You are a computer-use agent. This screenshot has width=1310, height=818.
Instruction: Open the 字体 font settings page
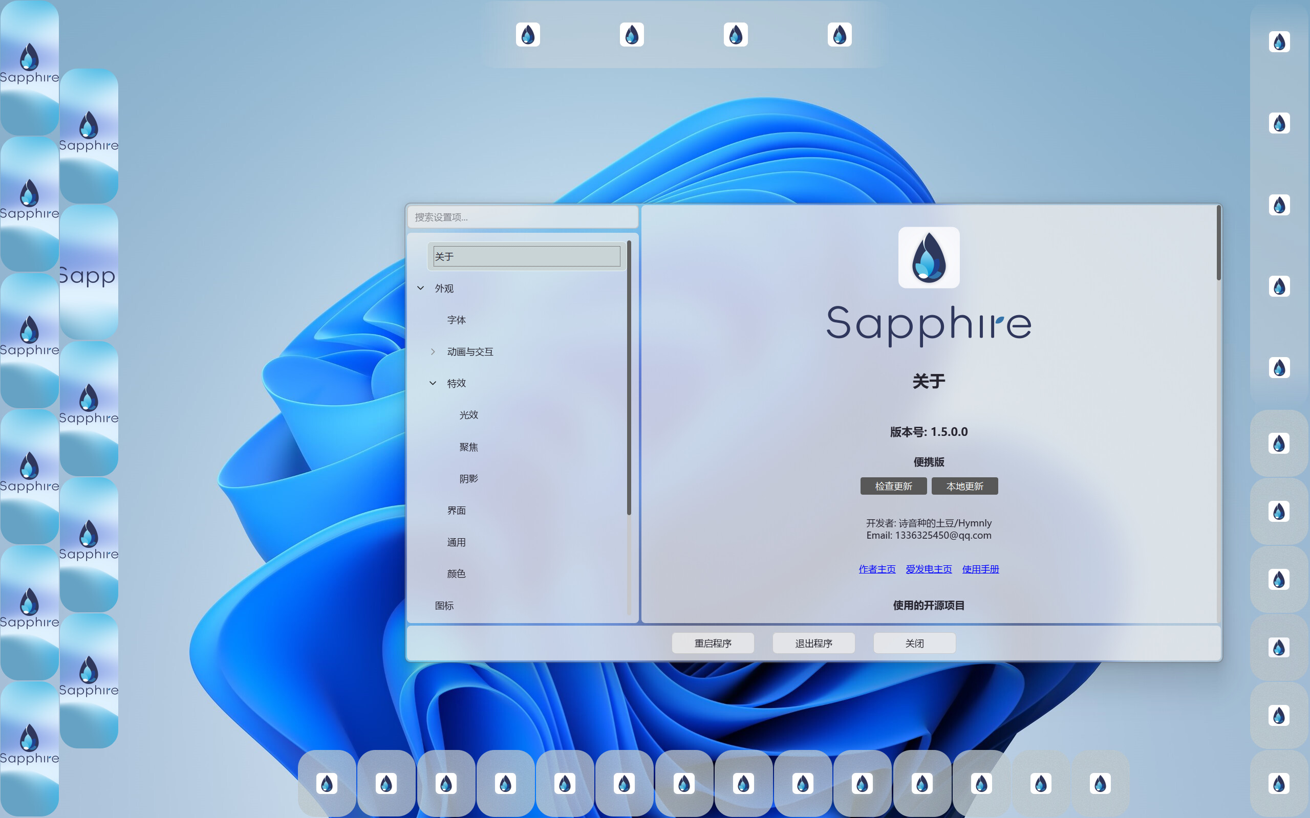(458, 320)
